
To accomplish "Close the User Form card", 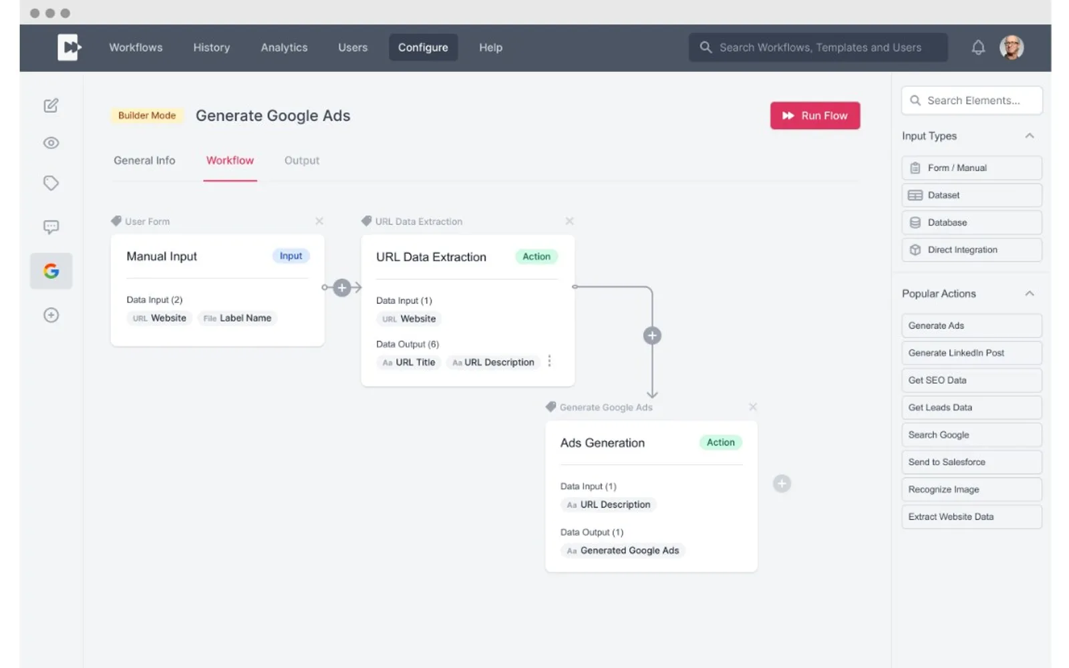I will [319, 221].
